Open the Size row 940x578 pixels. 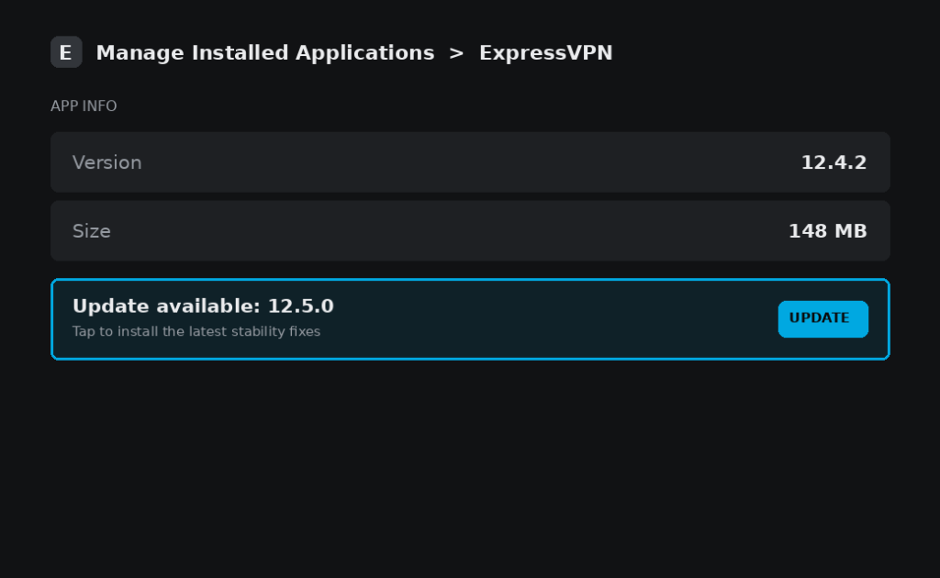point(470,230)
